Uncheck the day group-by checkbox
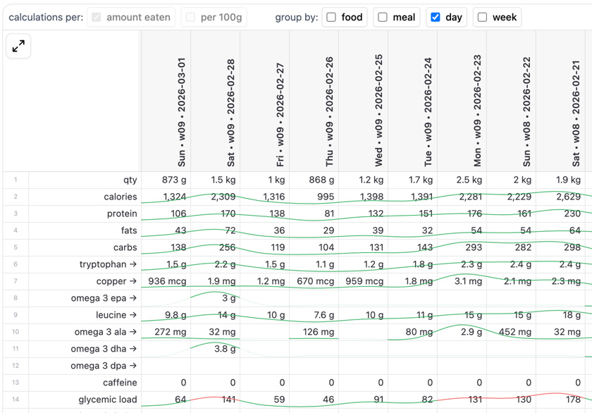Viewport: 592px width, 413px height. (x=436, y=17)
